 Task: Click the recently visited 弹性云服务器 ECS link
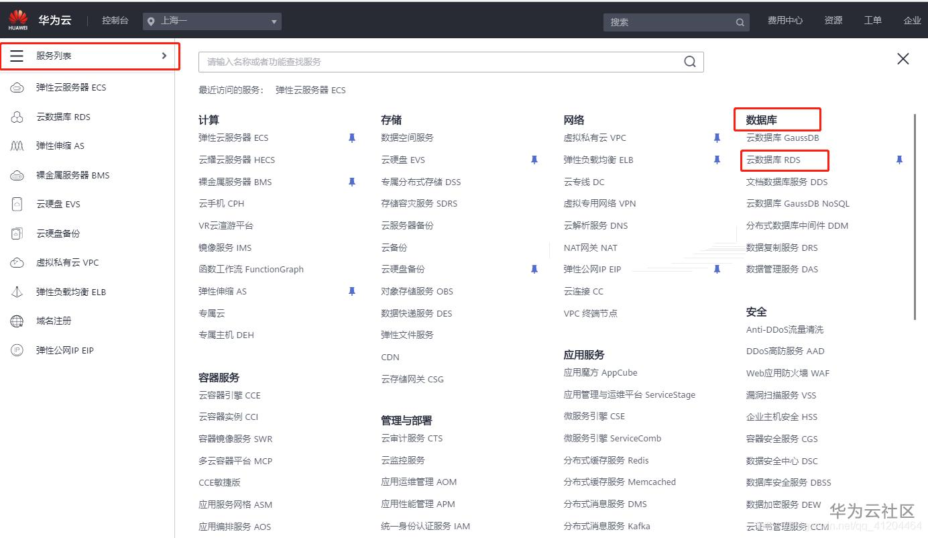tap(310, 90)
